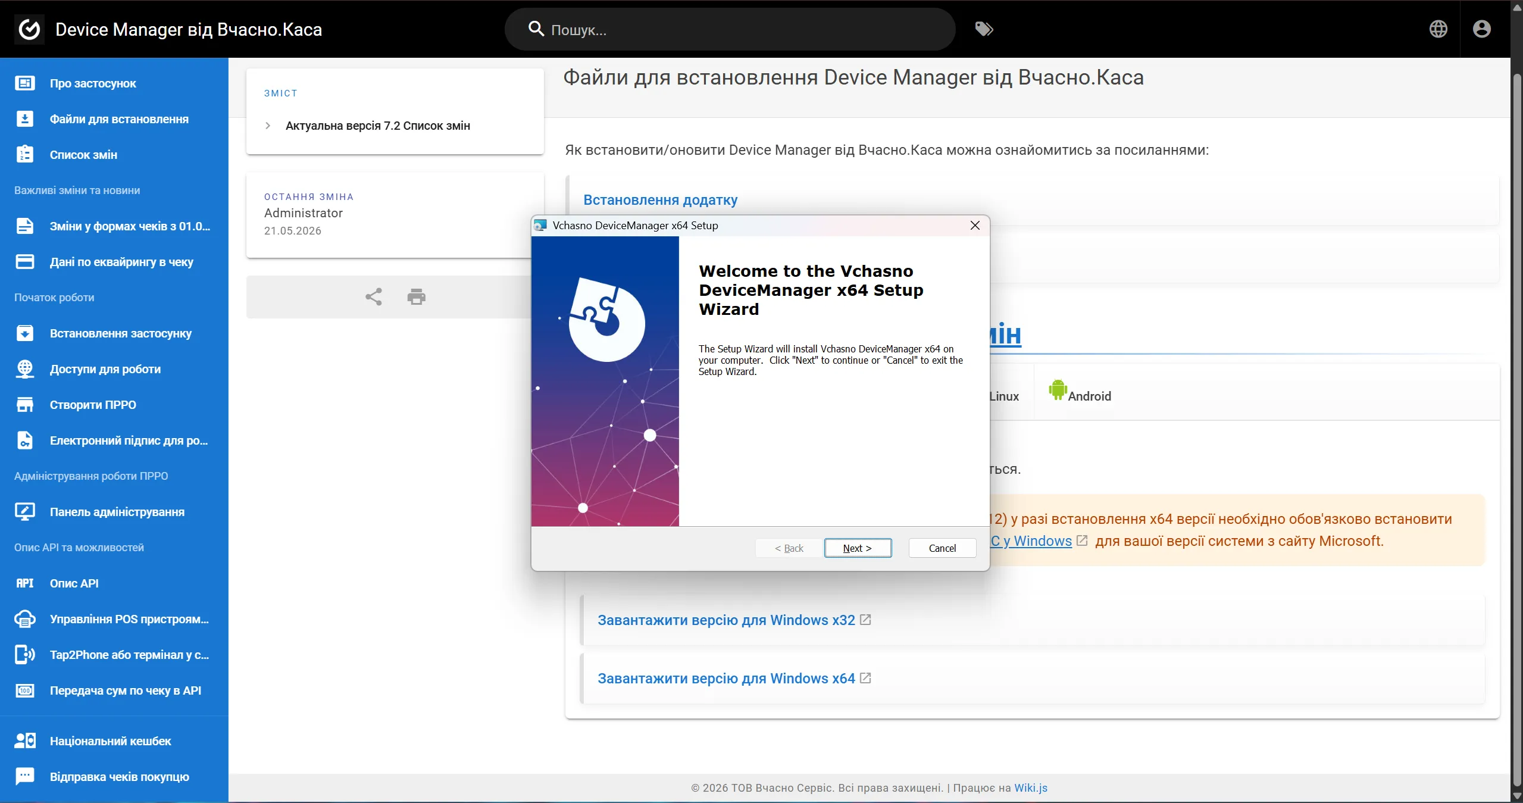Expand the 'Актуальна версія 7.2 Список змін' chevron
This screenshot has width=1523, height=803.
point(268,126)
